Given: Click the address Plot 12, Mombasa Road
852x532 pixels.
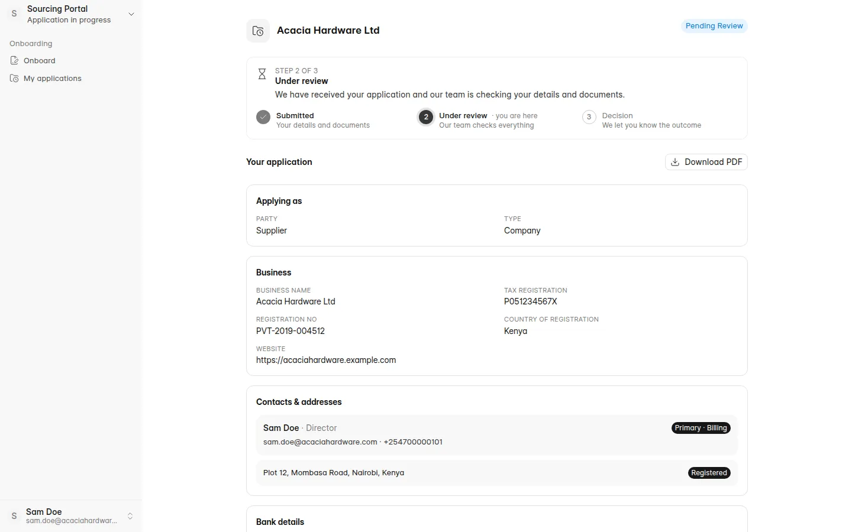Looking at the screenshot, I should pyautogui.click(x=334, y=473).
